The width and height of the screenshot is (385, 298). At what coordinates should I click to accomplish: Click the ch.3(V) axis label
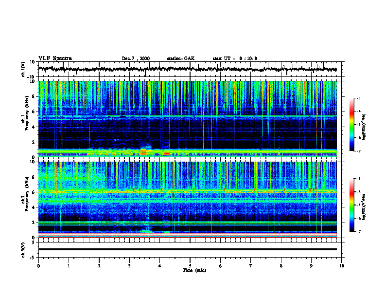pos(23,250)
